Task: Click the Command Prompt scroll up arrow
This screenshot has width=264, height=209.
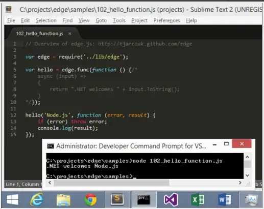Action: [x=248, y=157]
